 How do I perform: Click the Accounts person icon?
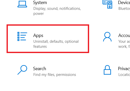[x=107, y=37]
